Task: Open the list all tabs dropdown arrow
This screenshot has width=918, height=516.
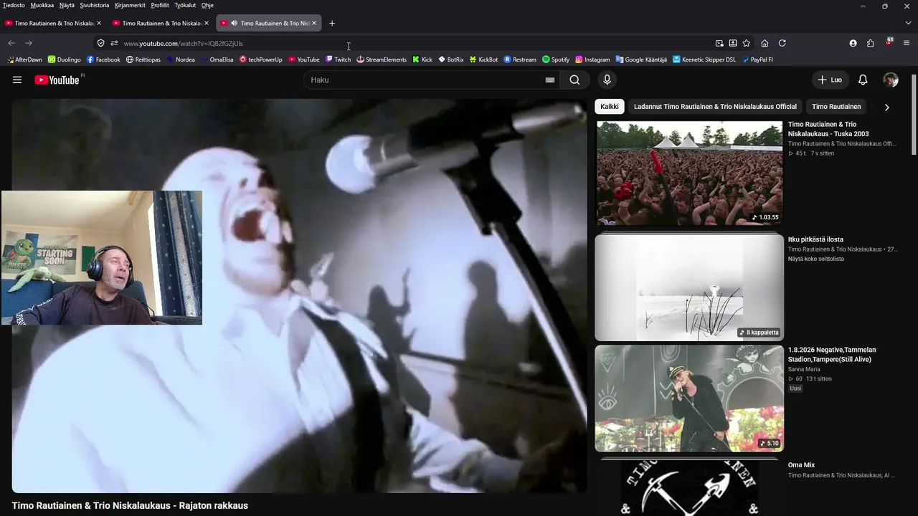Action: tap(908, 23)
